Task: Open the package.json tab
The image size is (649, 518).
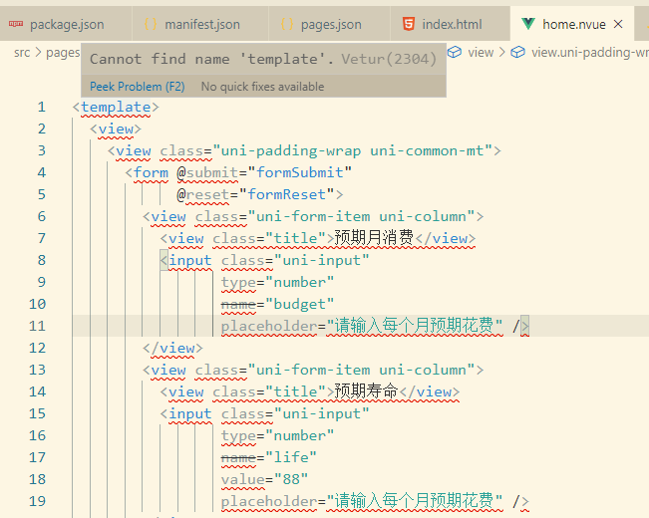Action: click(x=66, y=24)
